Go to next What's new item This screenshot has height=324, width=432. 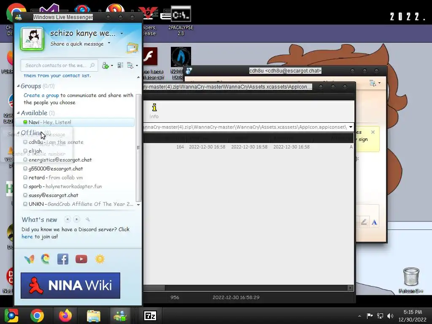tap(77, 219)
